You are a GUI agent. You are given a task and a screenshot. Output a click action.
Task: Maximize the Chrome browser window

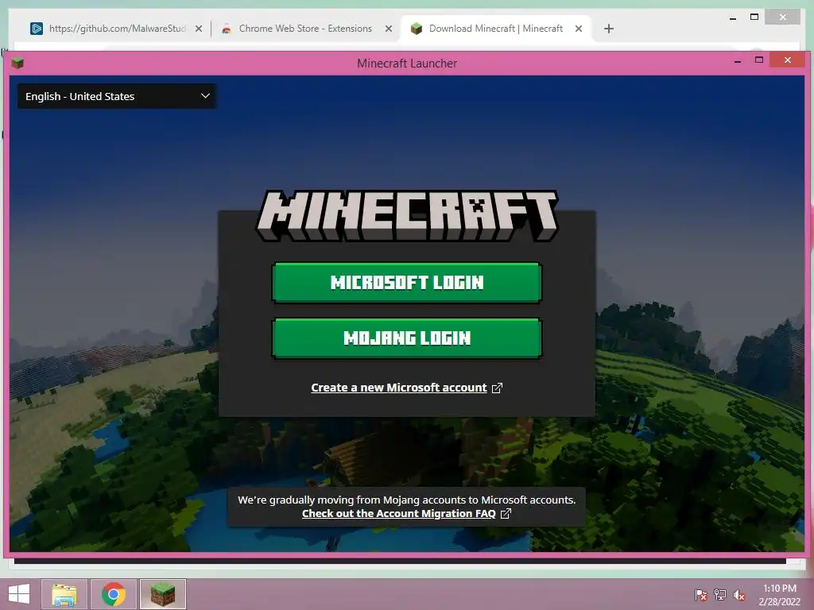754,17
